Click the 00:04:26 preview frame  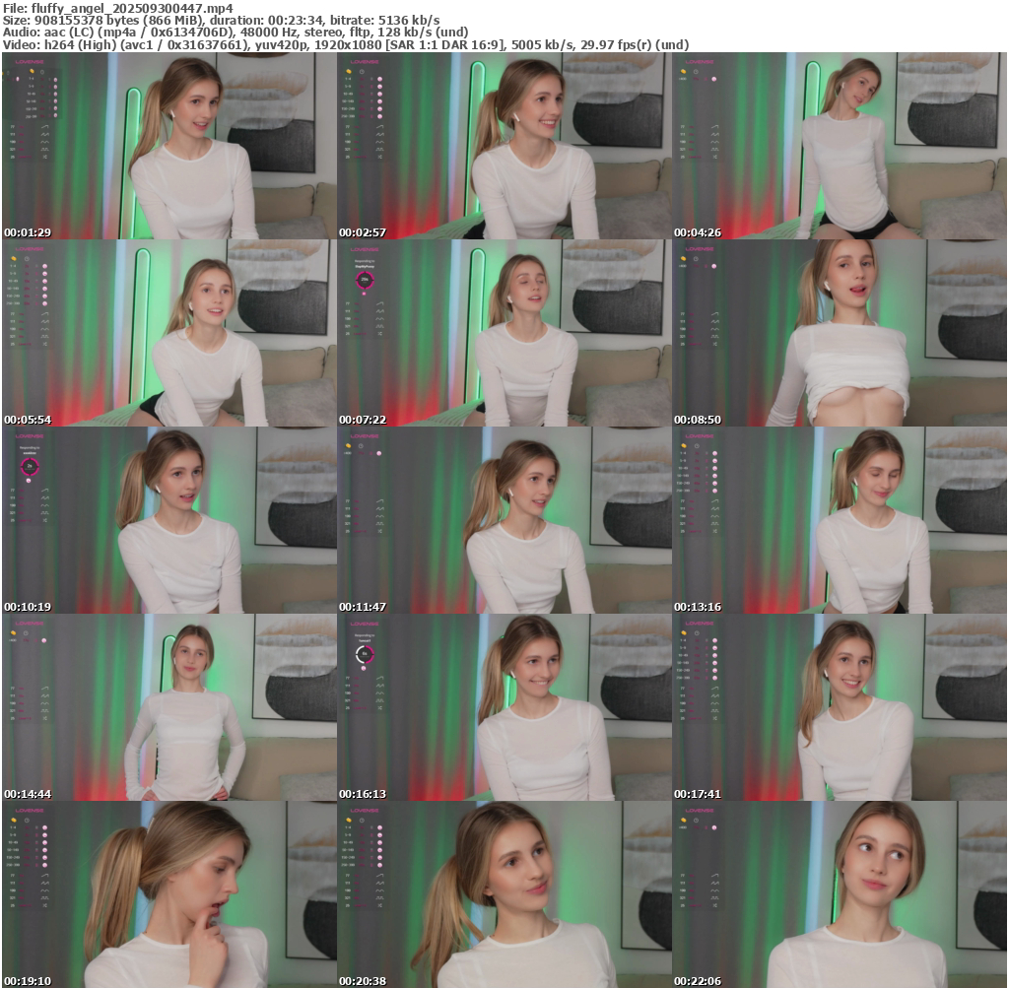coord(839,146)
